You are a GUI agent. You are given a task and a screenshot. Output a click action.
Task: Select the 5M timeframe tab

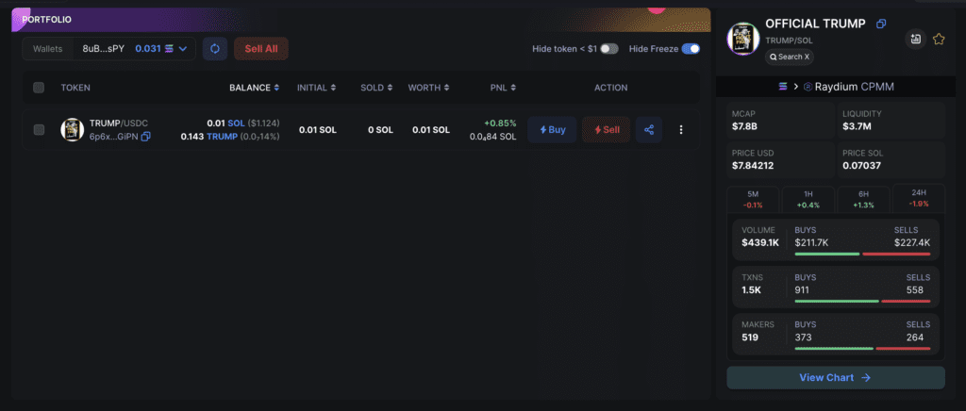753,199
